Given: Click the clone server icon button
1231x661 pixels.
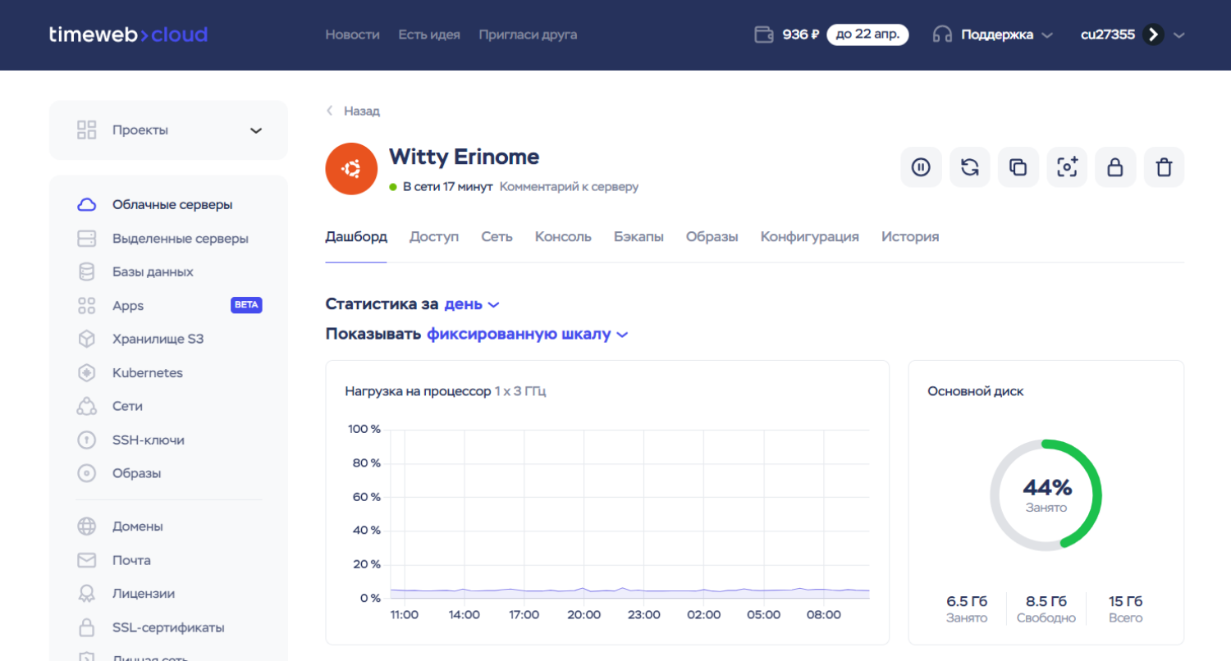Looking at the screenshot, I should pyautogui.click(x=1018, y=167).
